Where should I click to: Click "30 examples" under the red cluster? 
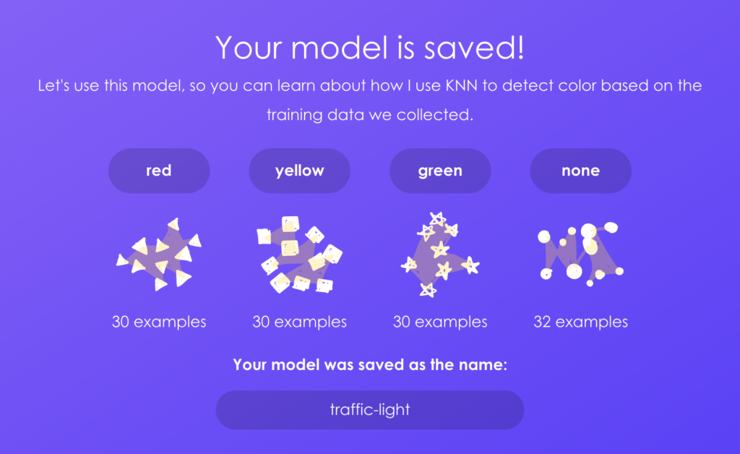pos(159,322)
